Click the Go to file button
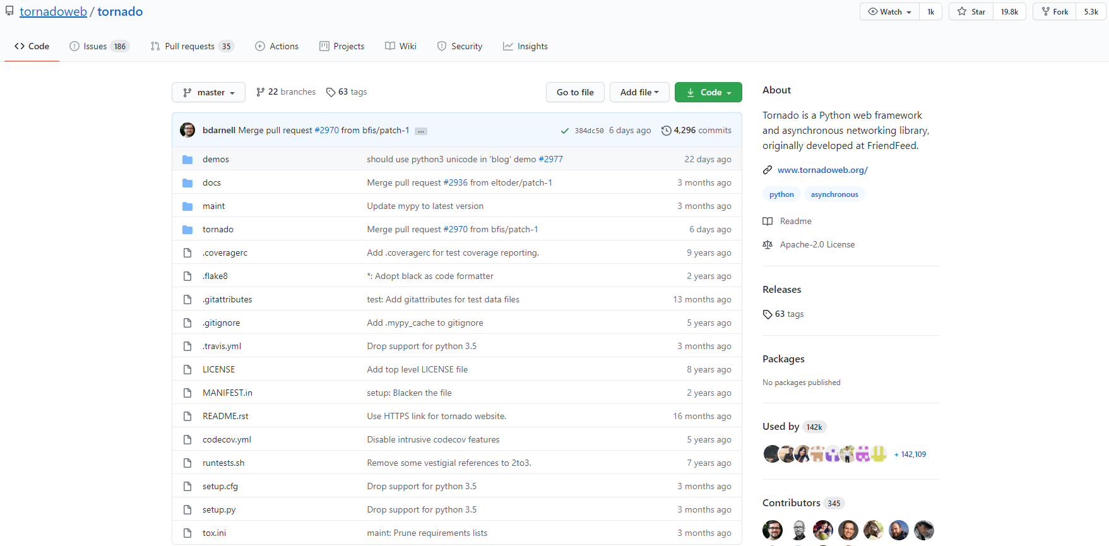1109x546 pixels. [575, 92]
